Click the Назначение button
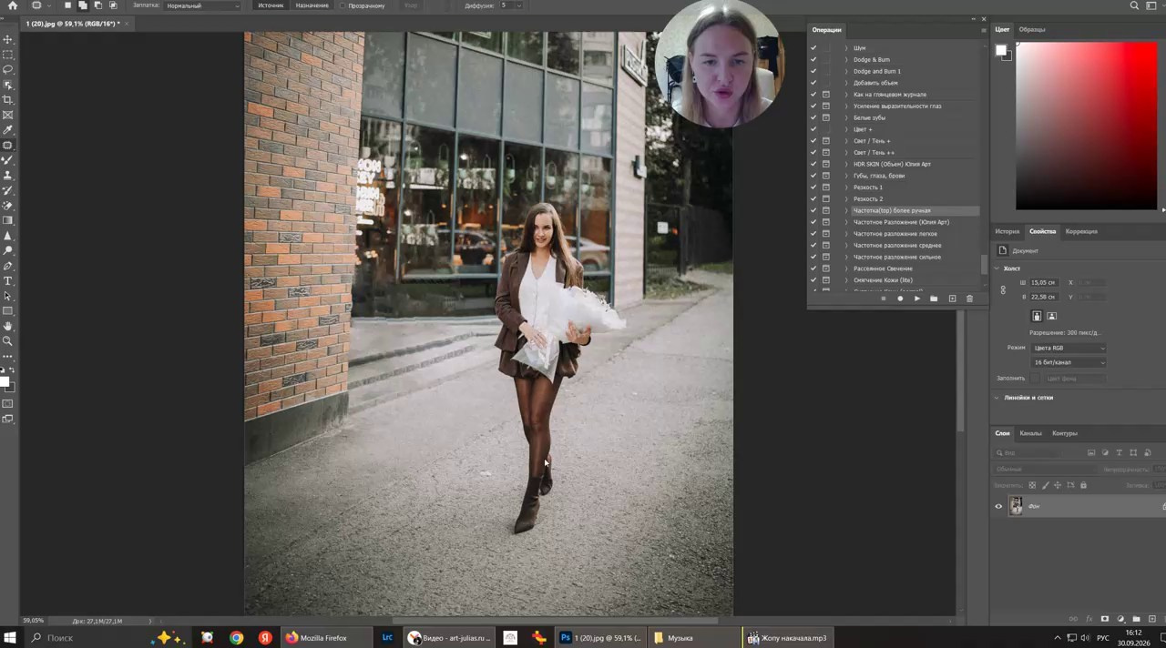The width and height of the screenshot is (1166, 648). tap(312, 5)
